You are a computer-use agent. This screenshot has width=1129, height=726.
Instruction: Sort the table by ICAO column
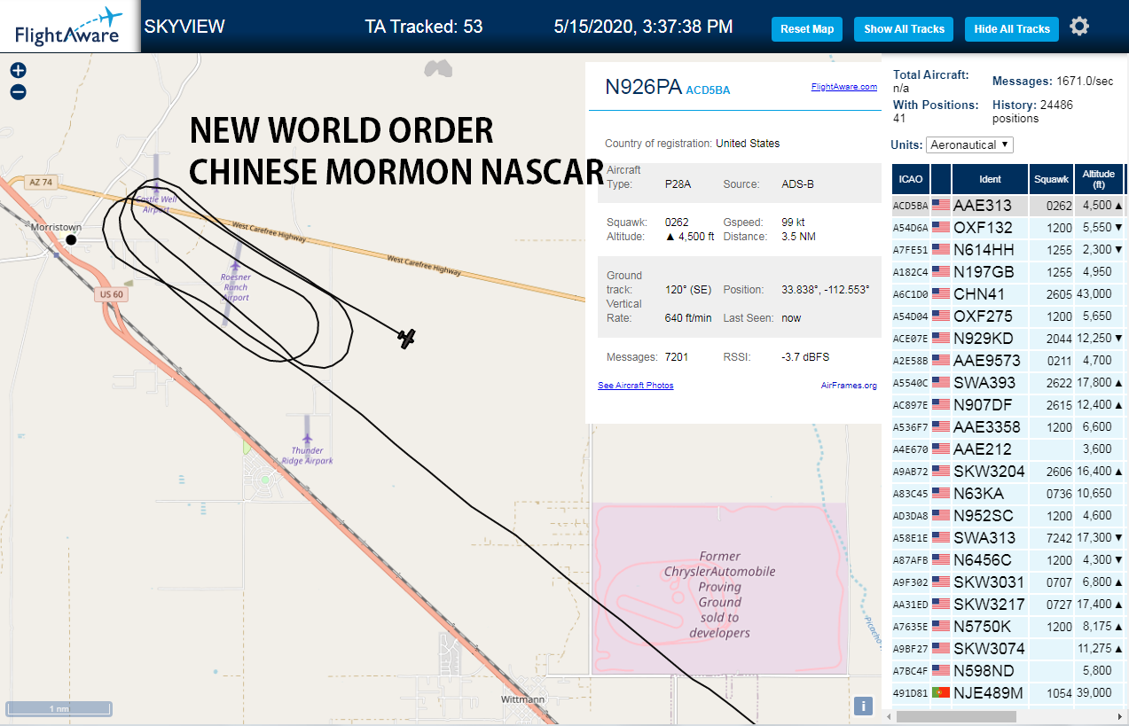tap(910, 179)
